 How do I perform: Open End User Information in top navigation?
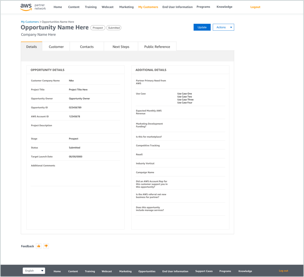pos(177,7)
